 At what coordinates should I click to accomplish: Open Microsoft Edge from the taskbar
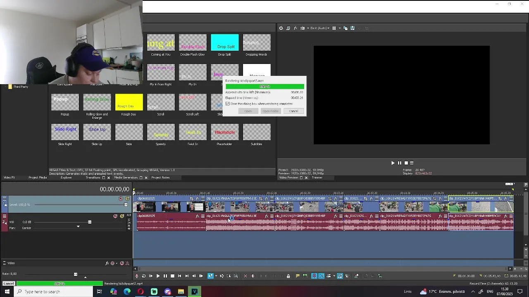click(x=127, y=292)
